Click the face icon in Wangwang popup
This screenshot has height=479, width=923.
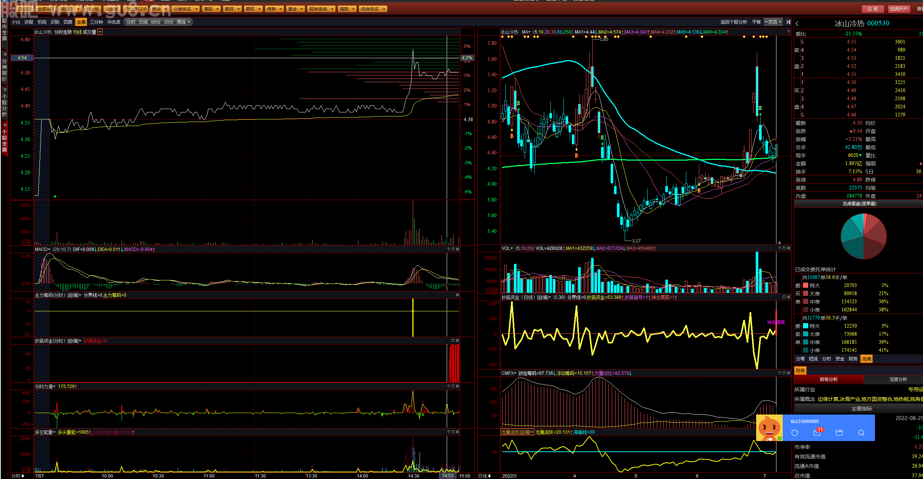(795, 433)
